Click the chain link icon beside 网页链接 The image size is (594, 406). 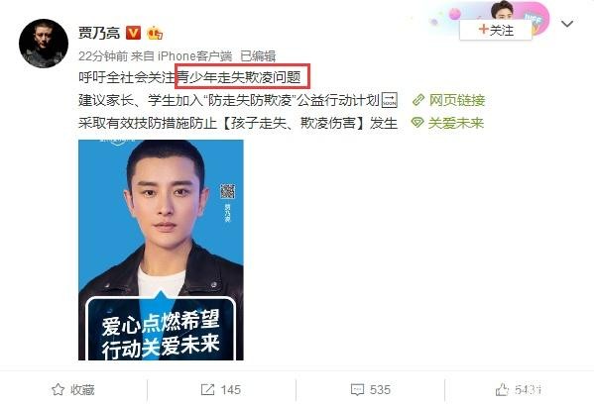[x=417, y=100]
